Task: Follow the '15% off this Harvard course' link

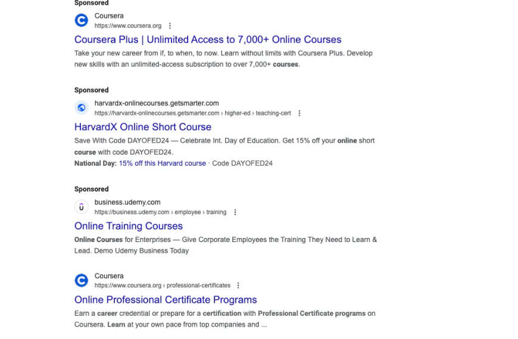Action: pos(162,164)
